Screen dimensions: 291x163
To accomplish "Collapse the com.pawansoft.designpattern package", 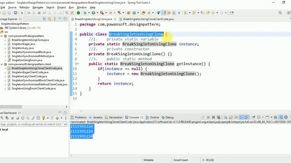I will point(2,36).
